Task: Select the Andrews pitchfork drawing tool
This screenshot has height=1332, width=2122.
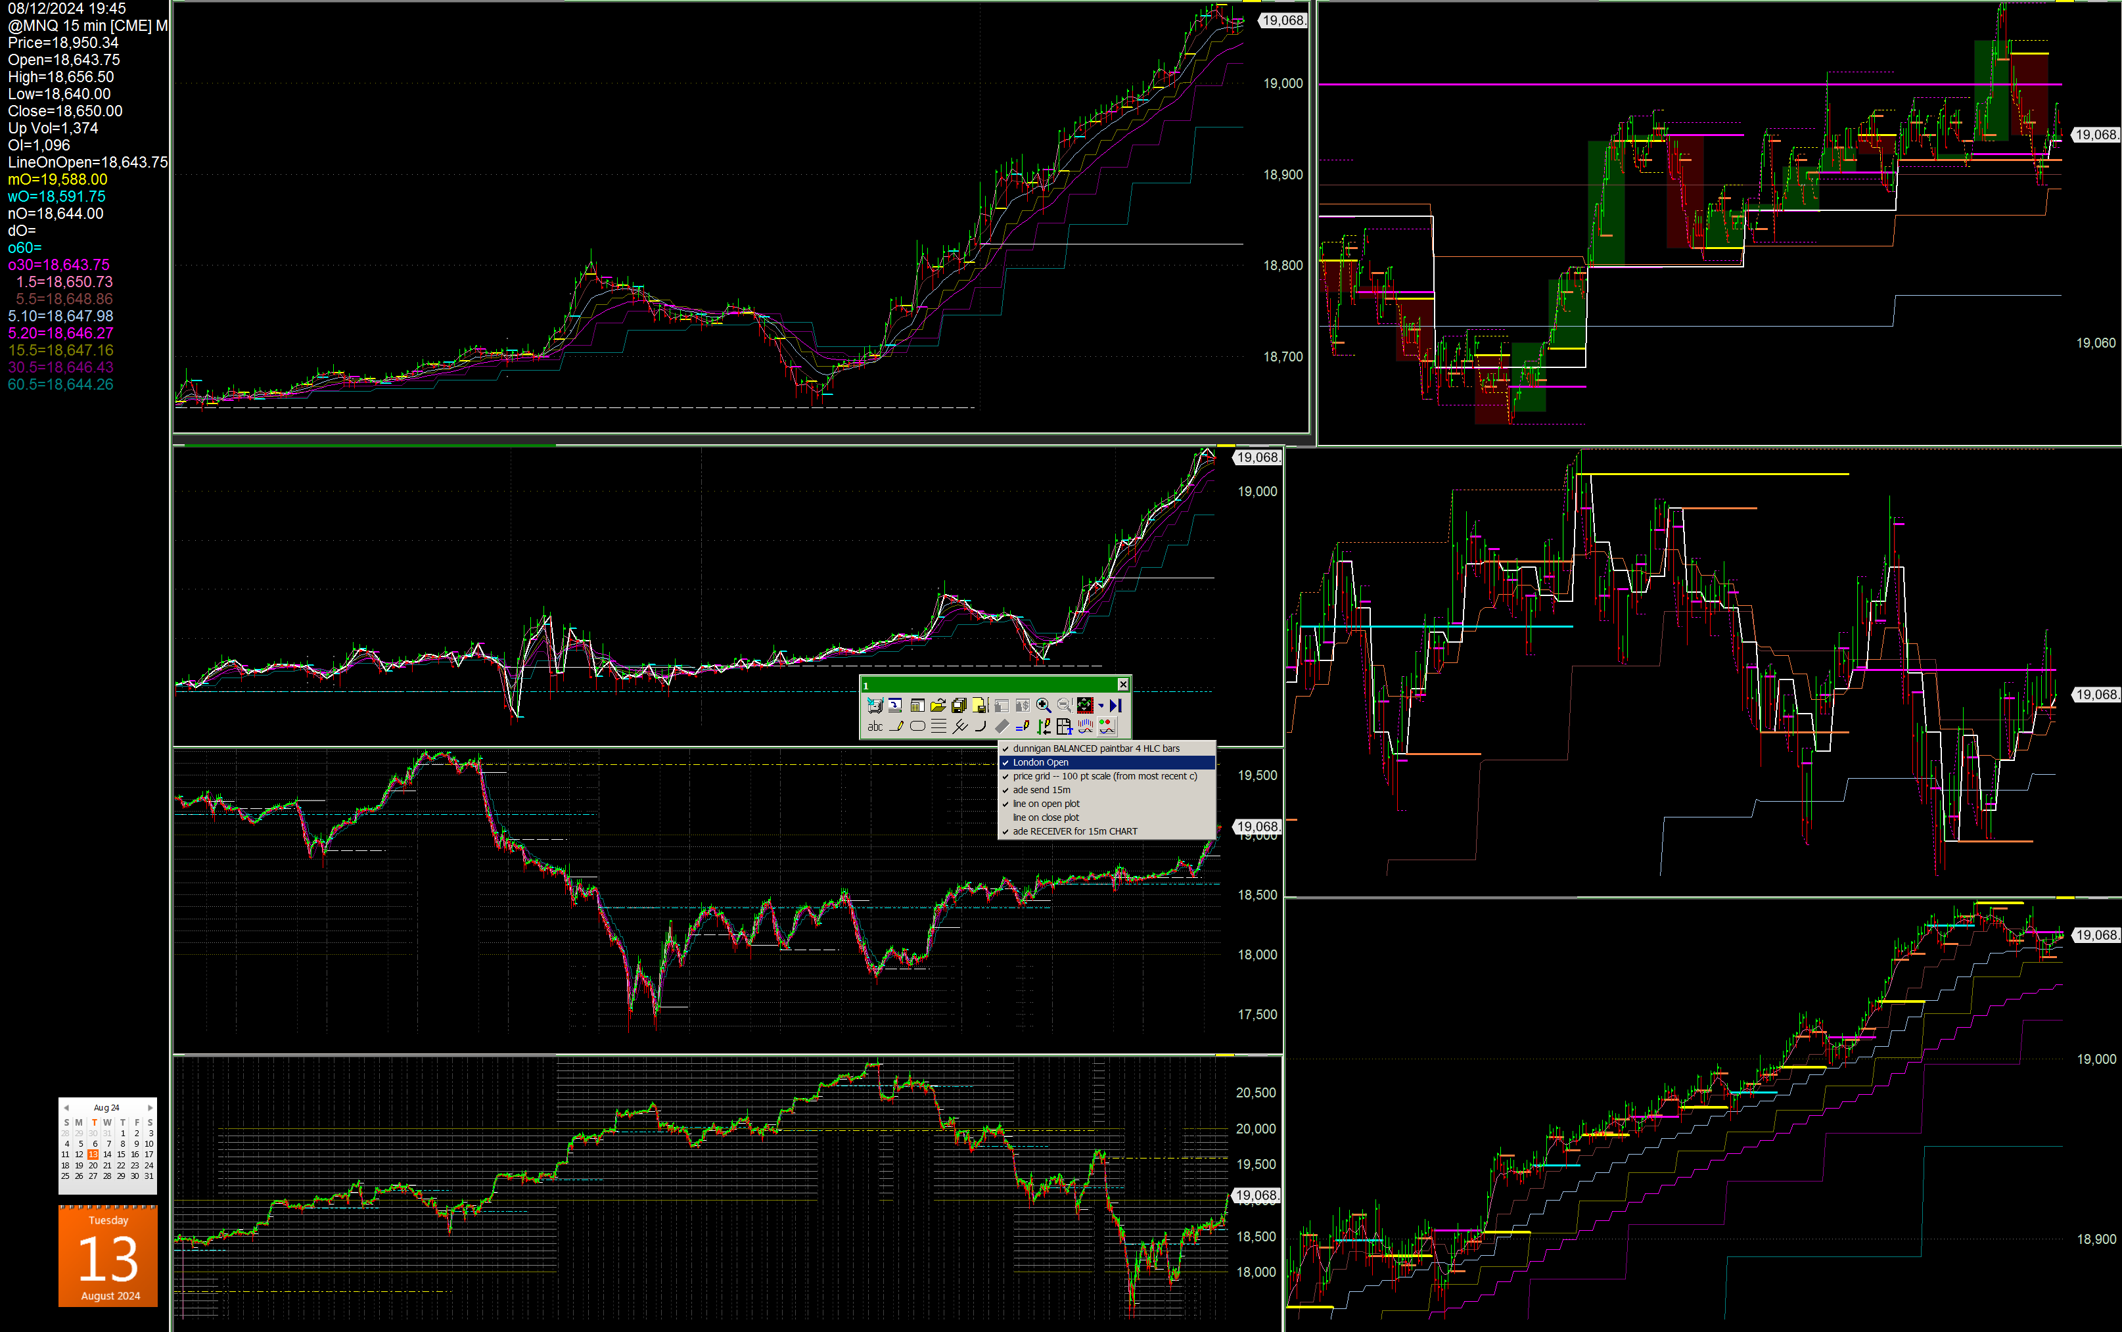Action: [960, 726]
